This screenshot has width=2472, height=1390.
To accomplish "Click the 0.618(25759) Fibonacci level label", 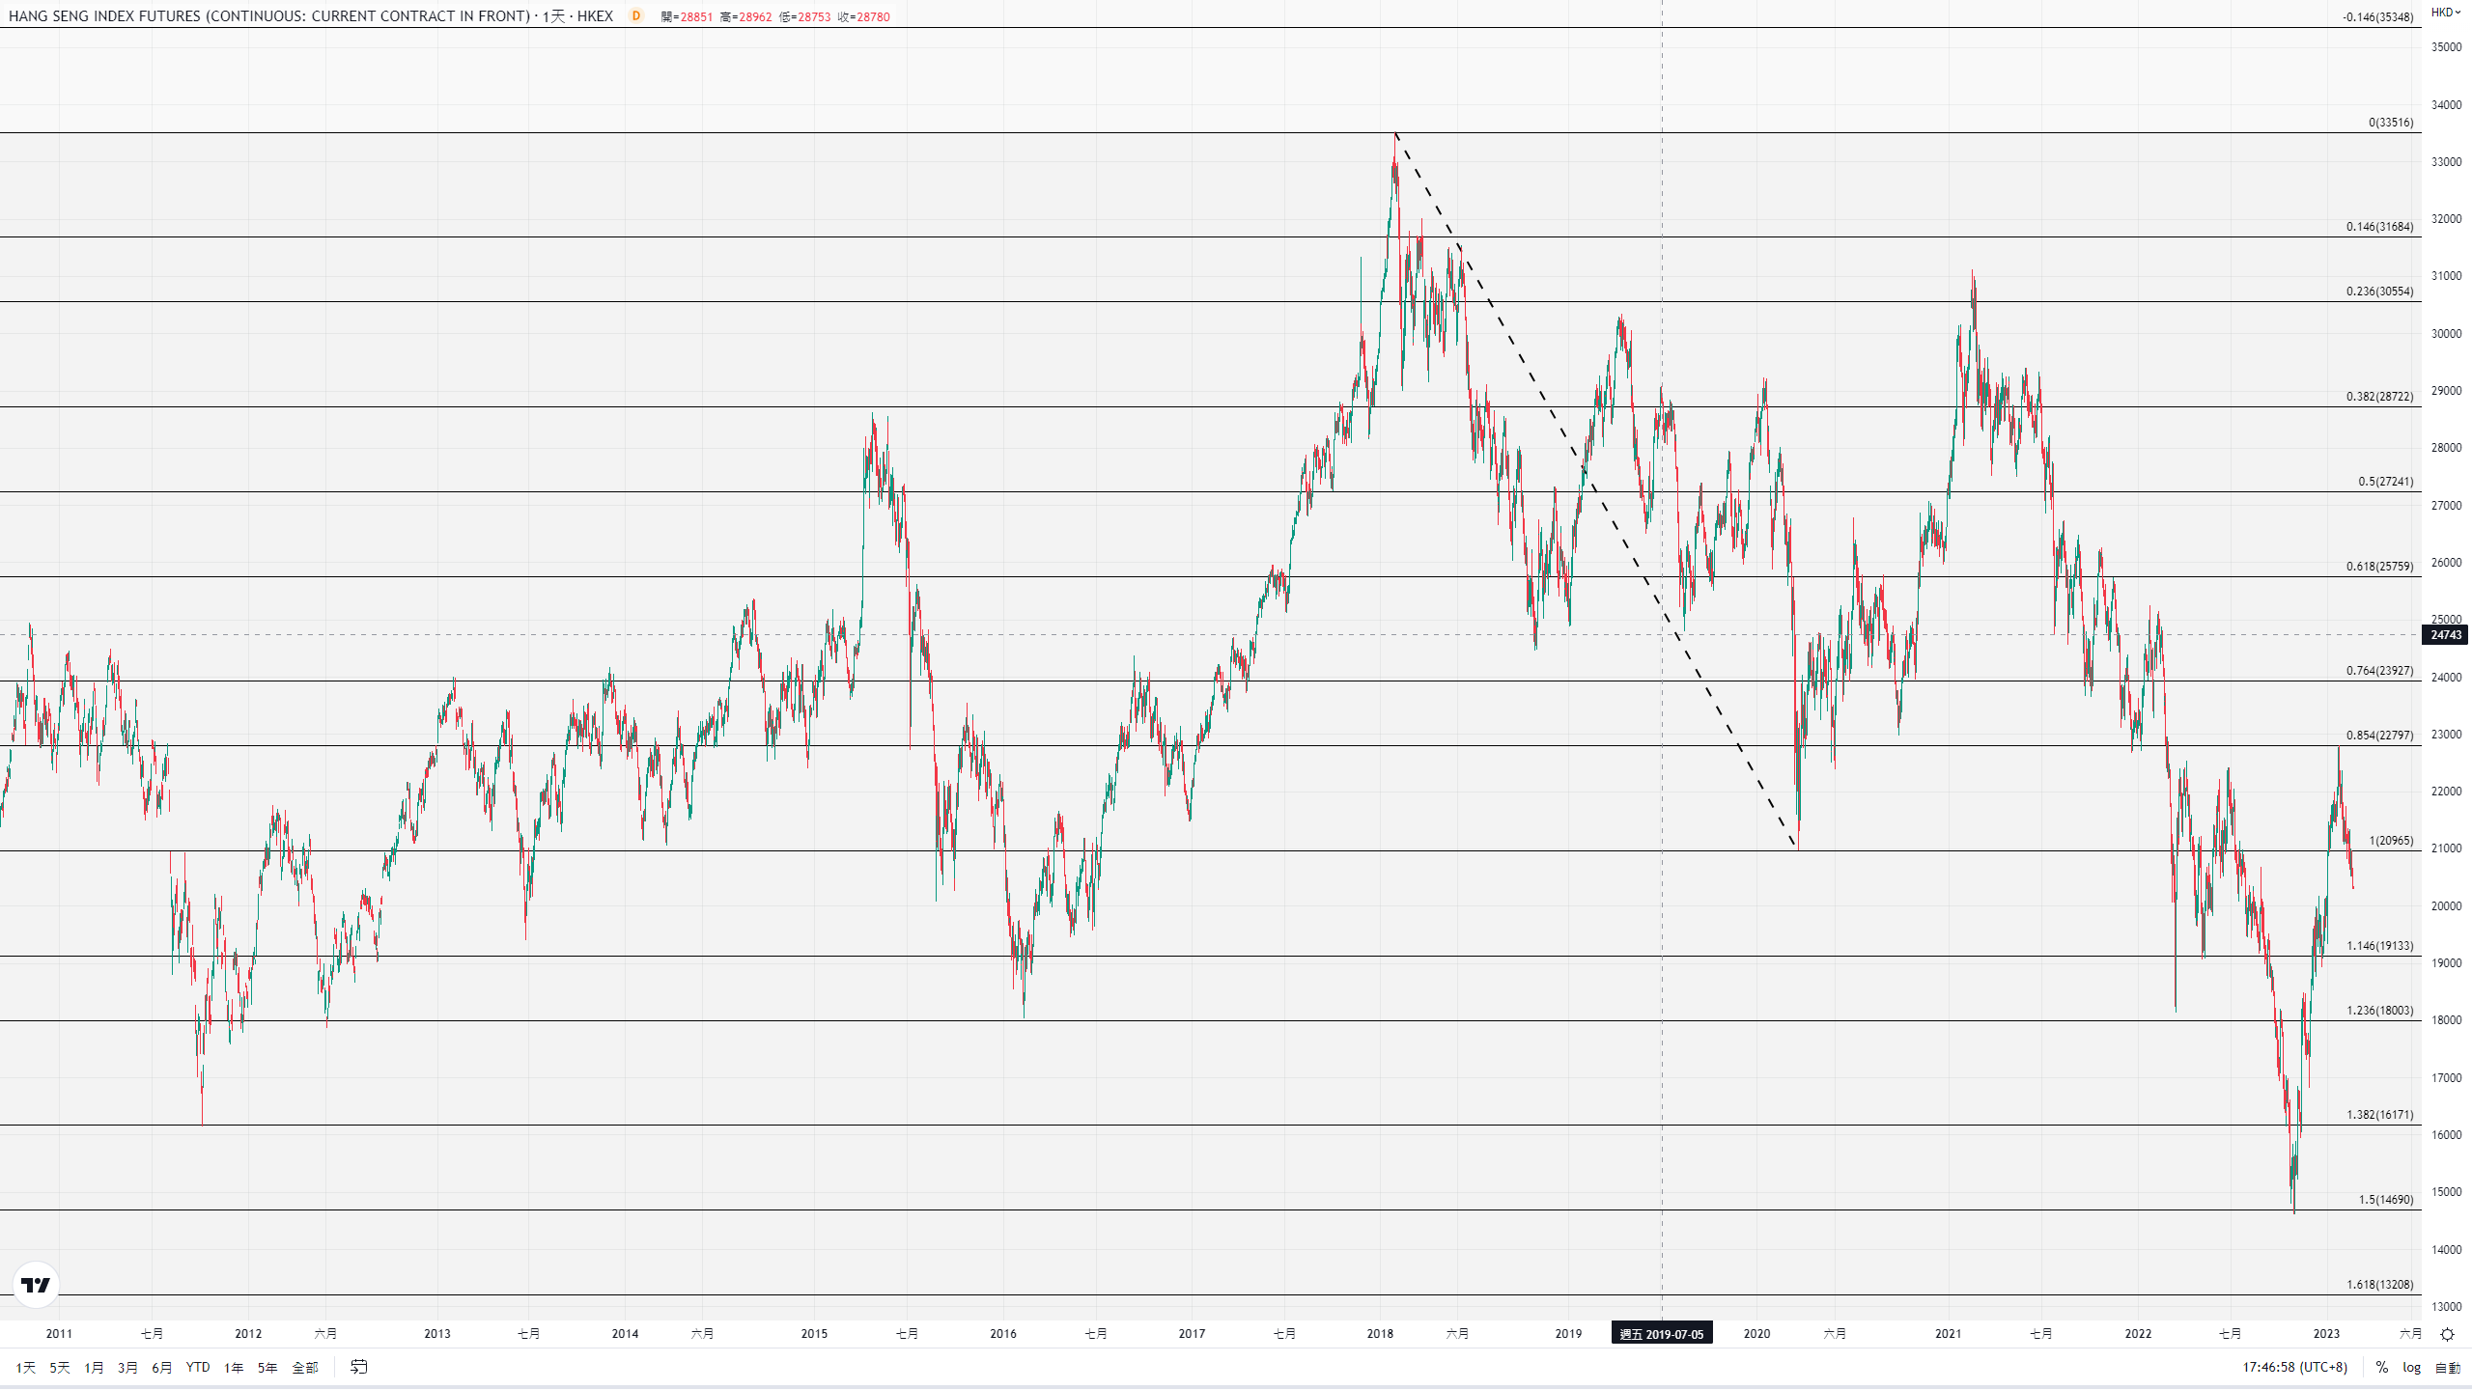I will click(x=2379, y=567).
